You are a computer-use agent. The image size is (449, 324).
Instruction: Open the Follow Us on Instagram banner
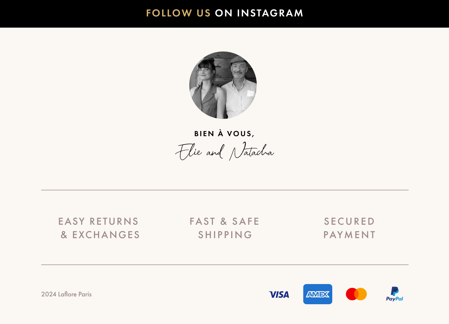pos(224,13)
